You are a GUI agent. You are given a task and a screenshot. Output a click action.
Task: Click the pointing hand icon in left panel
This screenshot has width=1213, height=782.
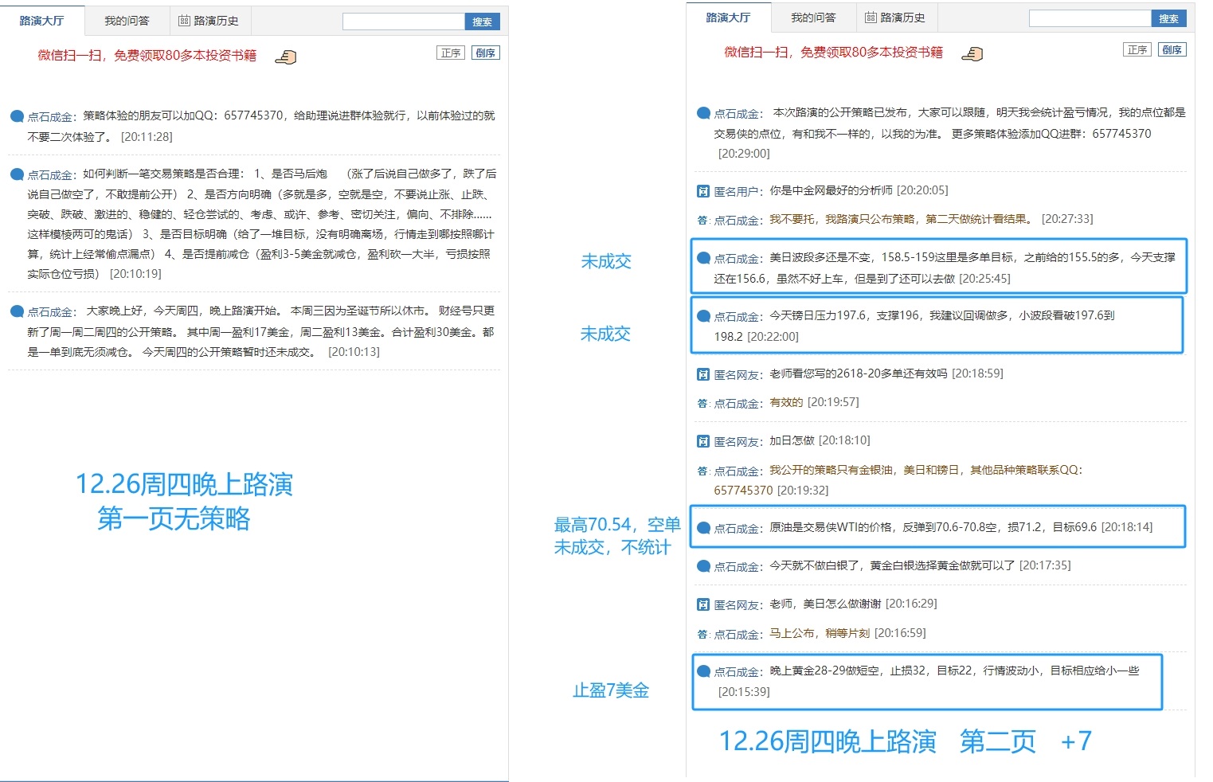click(285, 57)
